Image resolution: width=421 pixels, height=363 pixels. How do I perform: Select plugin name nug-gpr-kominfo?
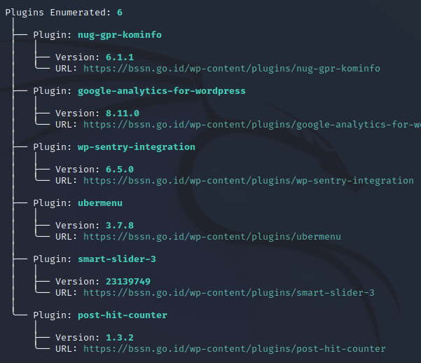pyautogui.click(x=120, y=35)
